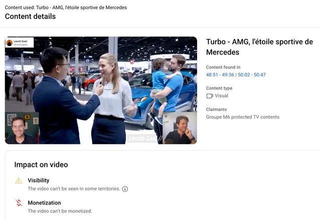Click the 'Content used' line at top

click(66, 7)
